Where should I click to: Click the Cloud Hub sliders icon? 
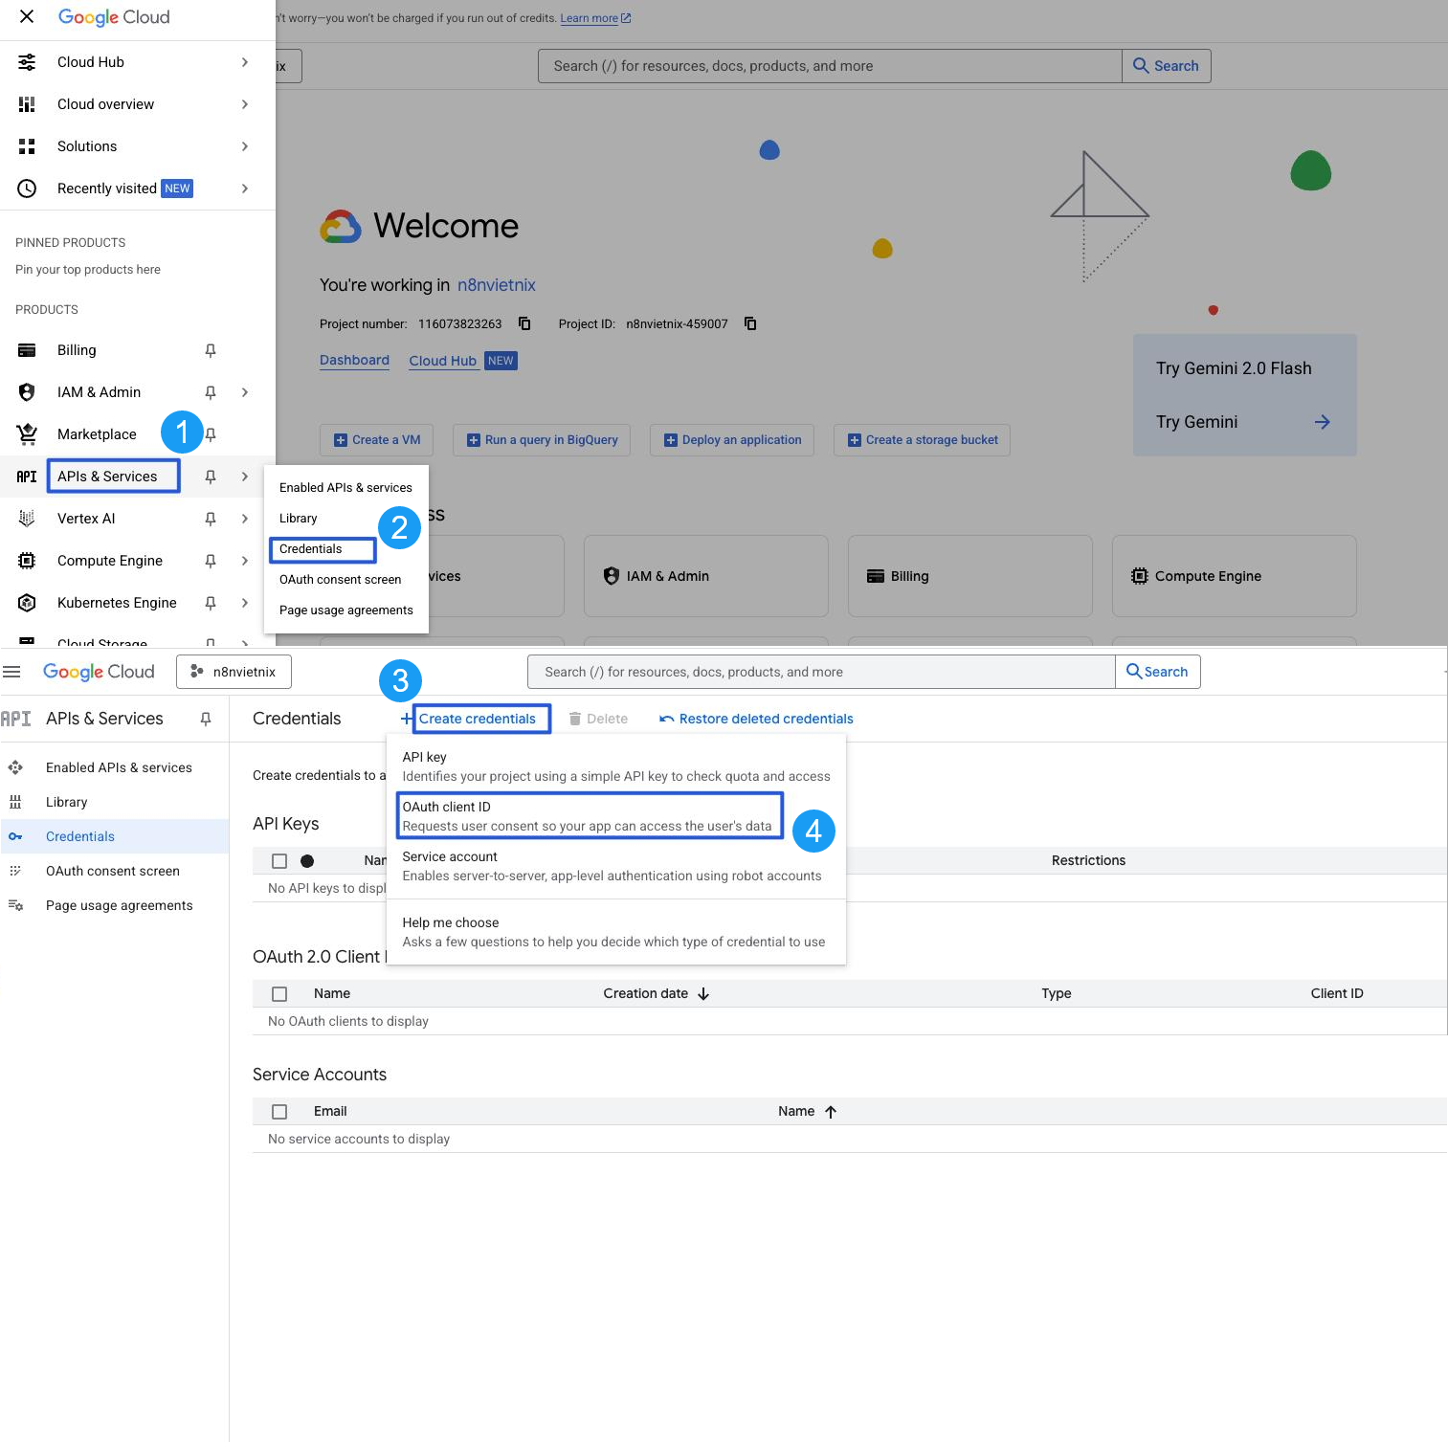(27, 62)
